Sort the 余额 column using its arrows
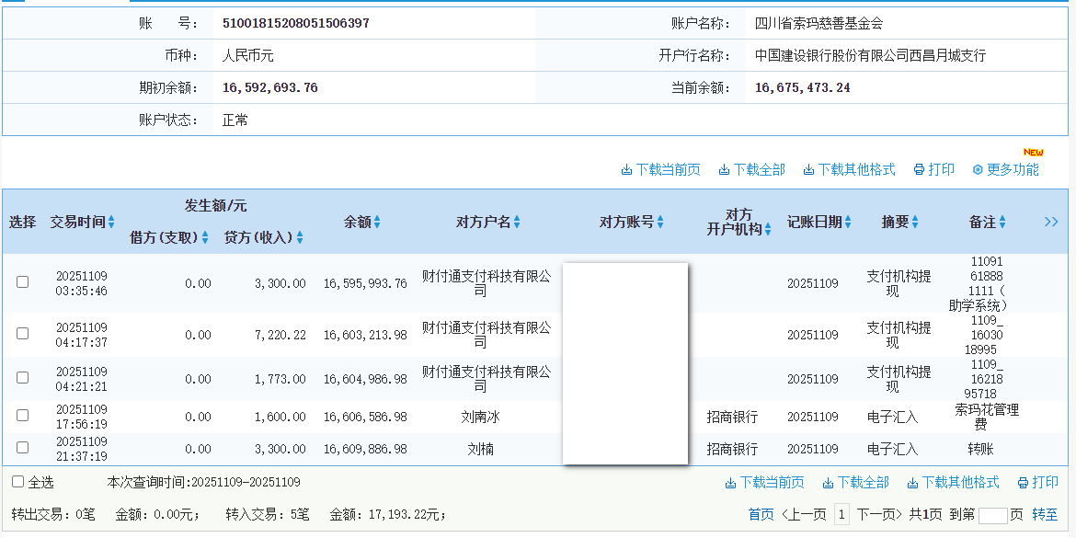Image resolution: width=1076 pixels, height=538 pixels. click(377, 221)
